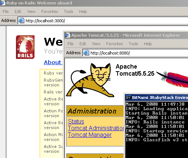Viewport: 188px width, 158px height.
Task: Click the Administration section heading
Action: pos(92,111)
